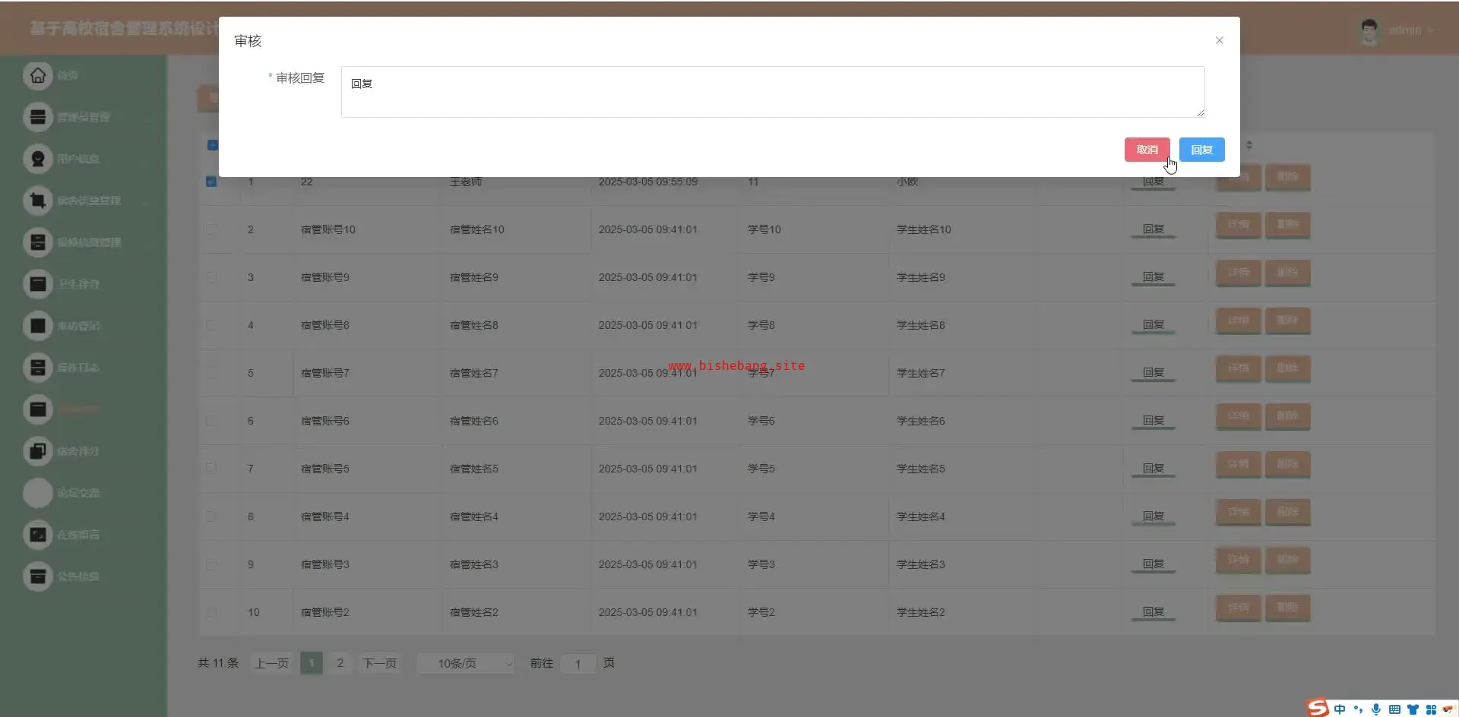Screen dimensions: 1459x717
Task: Open the Sogou toolbox grid icon
Action: [1431, 709]
